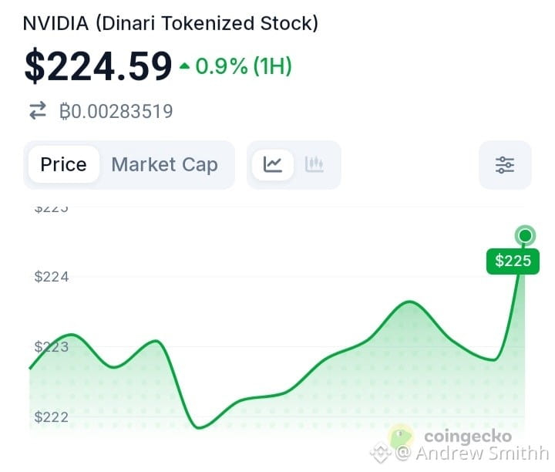The image size is (555, 472).
Task: Click the coingecko watermark text
Action: (468, 437)
